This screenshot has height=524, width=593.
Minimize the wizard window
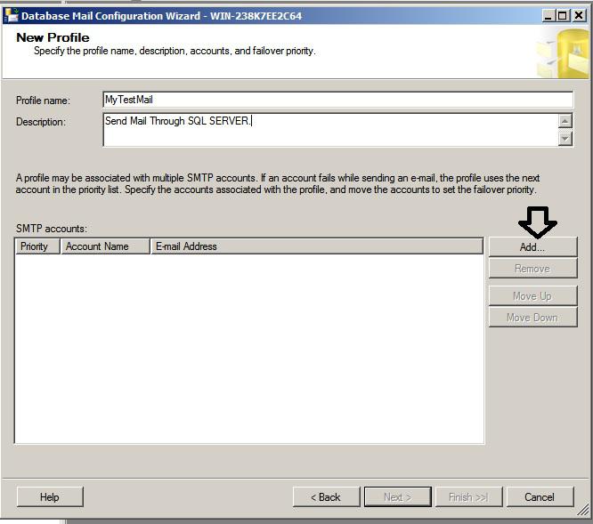(548, 16)
